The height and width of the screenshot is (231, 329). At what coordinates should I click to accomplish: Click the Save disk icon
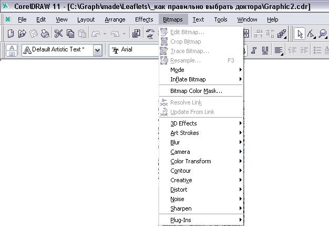(x=33, y=34)
